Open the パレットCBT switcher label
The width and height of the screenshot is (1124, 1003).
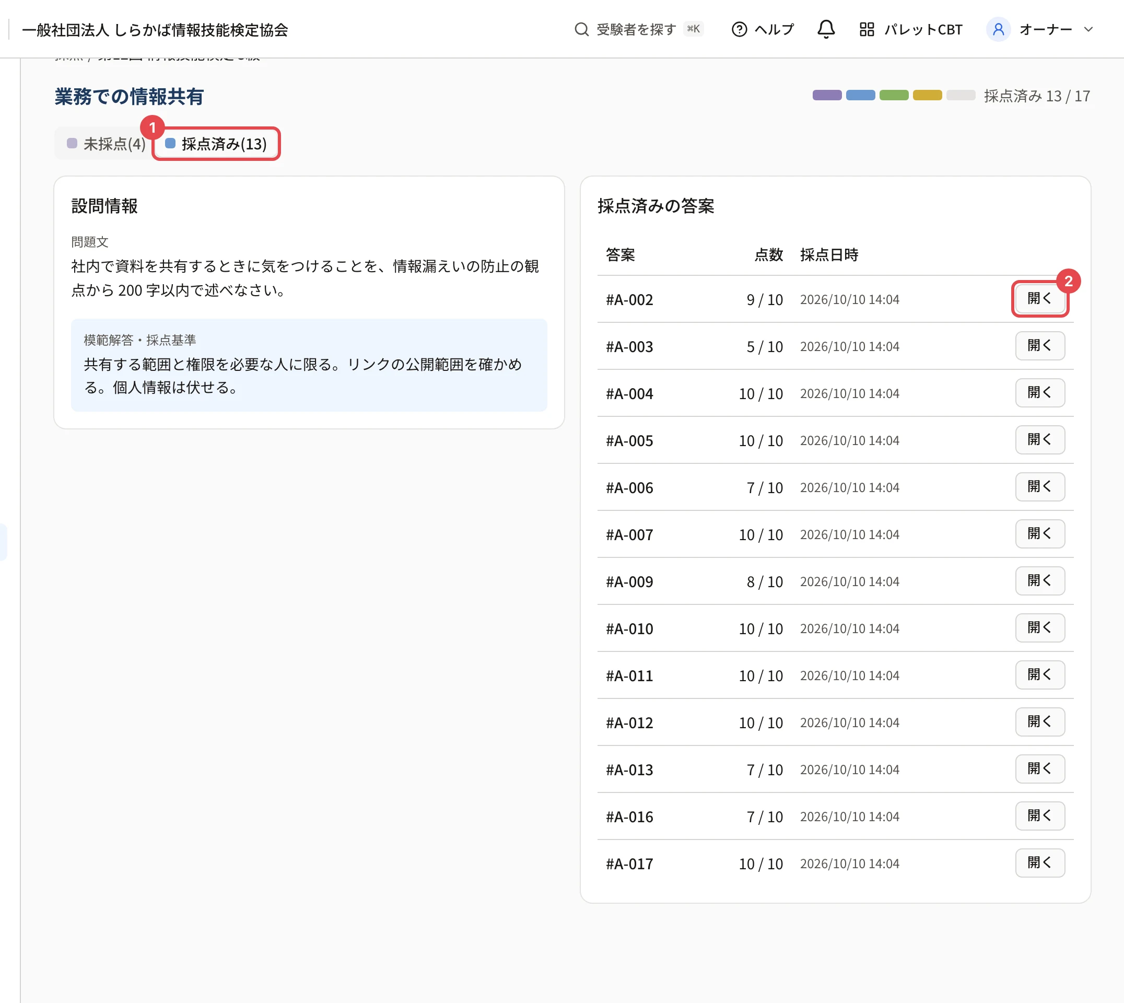923,29
